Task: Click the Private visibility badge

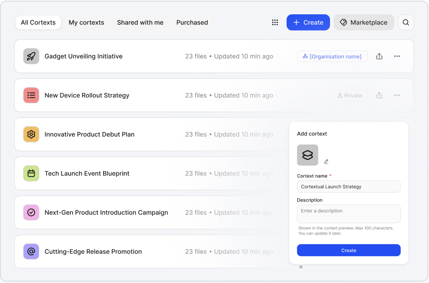Action: point(349,95)
